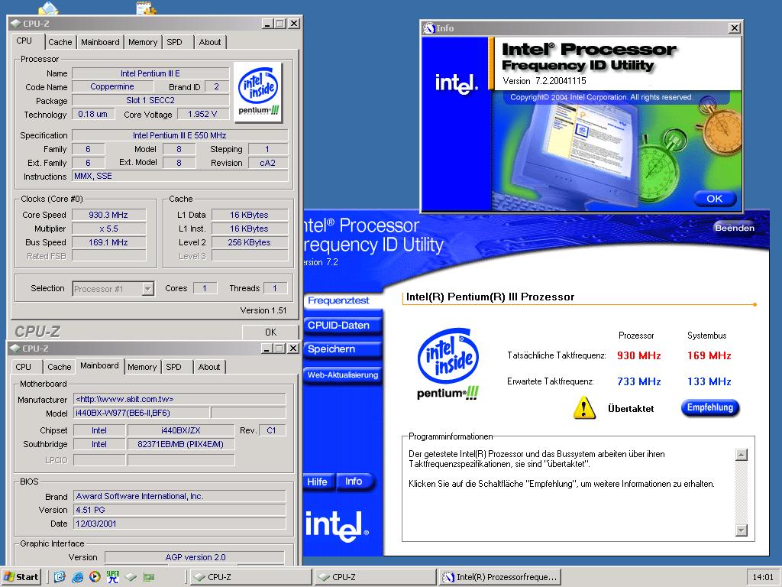Click the motherboard Model field i440BX-W977

click(x=141, y=413)
